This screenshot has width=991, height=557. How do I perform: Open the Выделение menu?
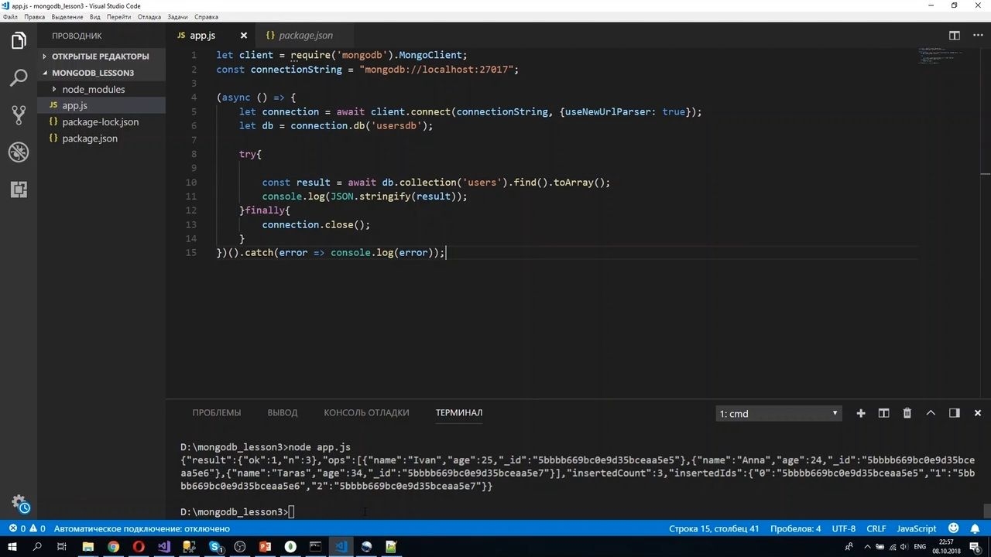(67, 16)
